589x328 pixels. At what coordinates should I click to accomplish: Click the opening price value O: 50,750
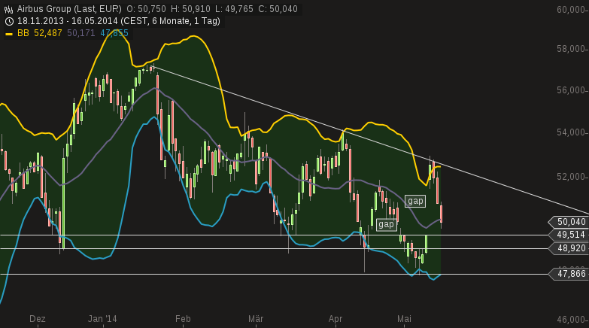146,9
